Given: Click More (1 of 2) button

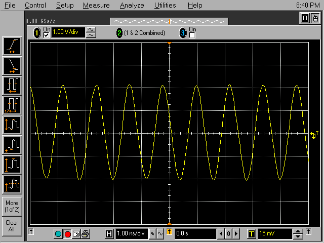Looking at the screenshot, I should 12,207.
